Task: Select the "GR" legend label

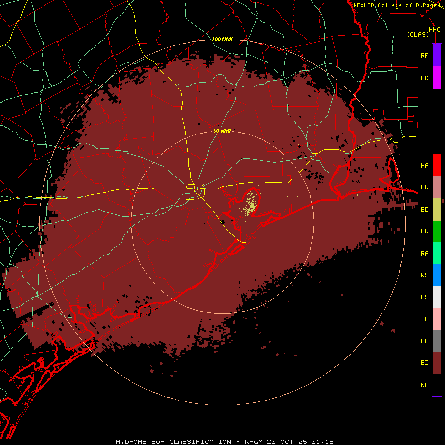Action: (424, 187)
